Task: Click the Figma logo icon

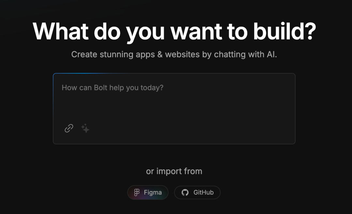Action: 137,193
